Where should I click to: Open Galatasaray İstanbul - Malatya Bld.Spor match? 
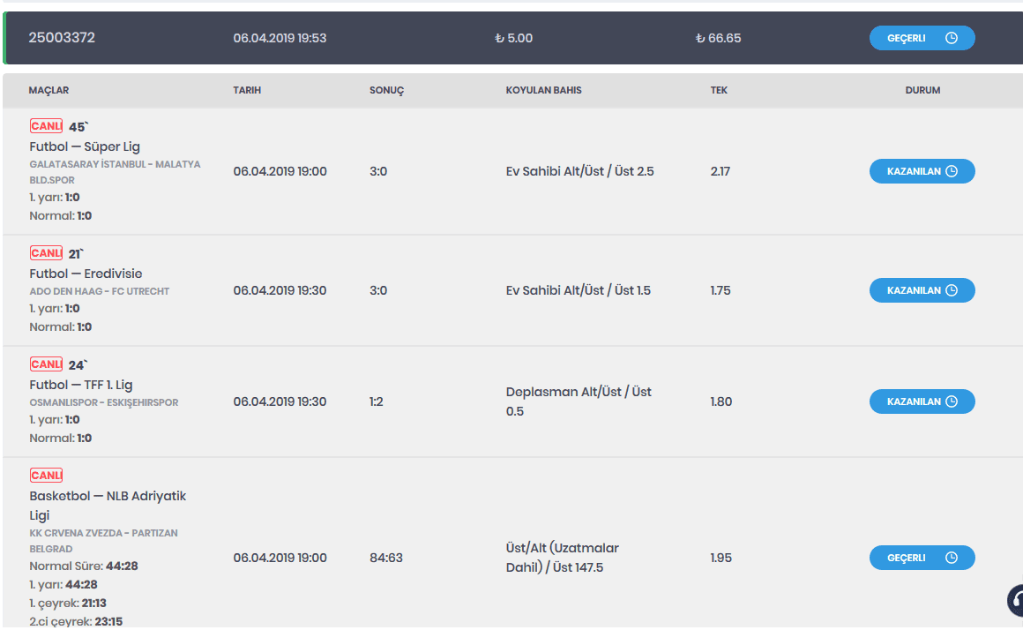tap(115, 172)
